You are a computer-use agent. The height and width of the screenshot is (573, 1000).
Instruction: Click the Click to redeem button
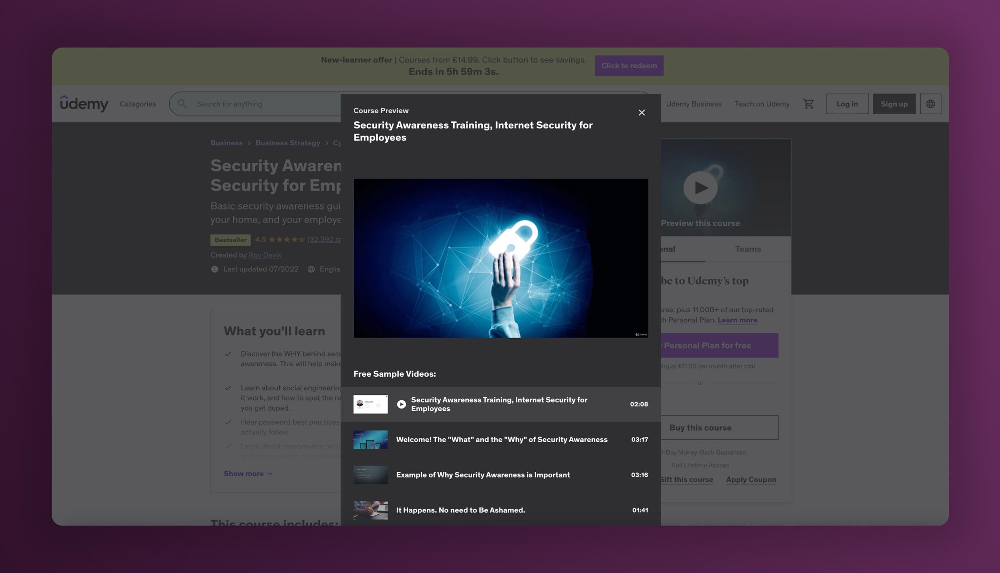pos(629,65)
